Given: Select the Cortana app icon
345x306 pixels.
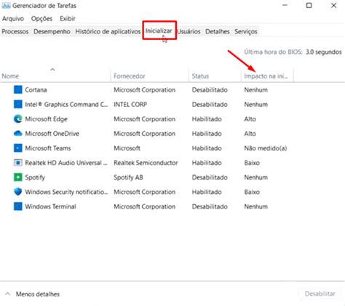Looking at the screenshot, I should (17, 90).
